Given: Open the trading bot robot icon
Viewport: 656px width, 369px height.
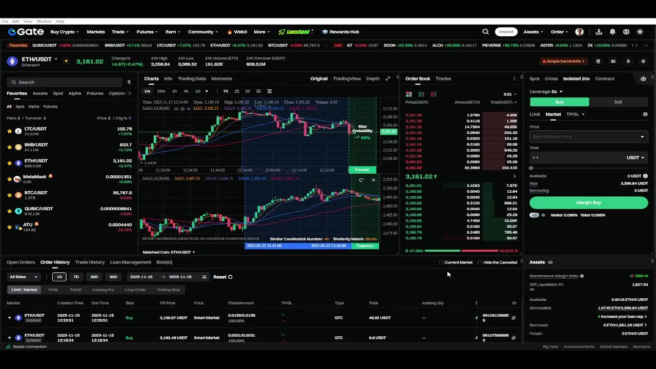Looking at the screenshot, I should [x=643, y=79].
